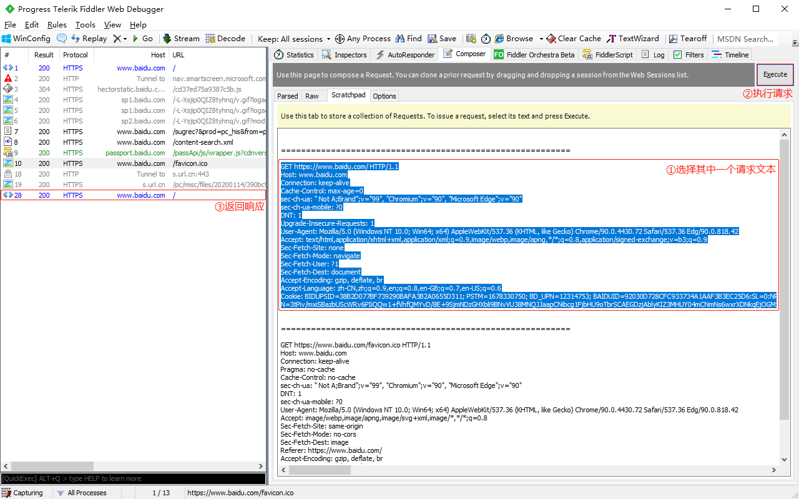Click the WinConfig toolbar icon

(26, 39)
